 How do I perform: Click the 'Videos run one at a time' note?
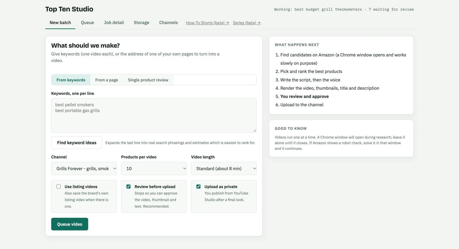coord(340,143)
